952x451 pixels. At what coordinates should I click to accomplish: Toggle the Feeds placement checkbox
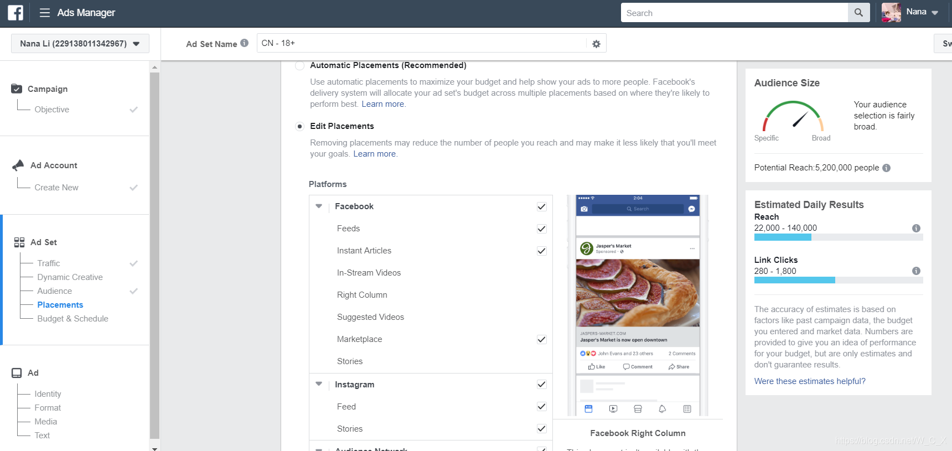pos(541,229)
